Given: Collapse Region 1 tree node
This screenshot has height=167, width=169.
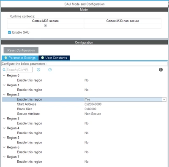Looking at the screenshot, I should pyautogui.click(x=4, y=85).
